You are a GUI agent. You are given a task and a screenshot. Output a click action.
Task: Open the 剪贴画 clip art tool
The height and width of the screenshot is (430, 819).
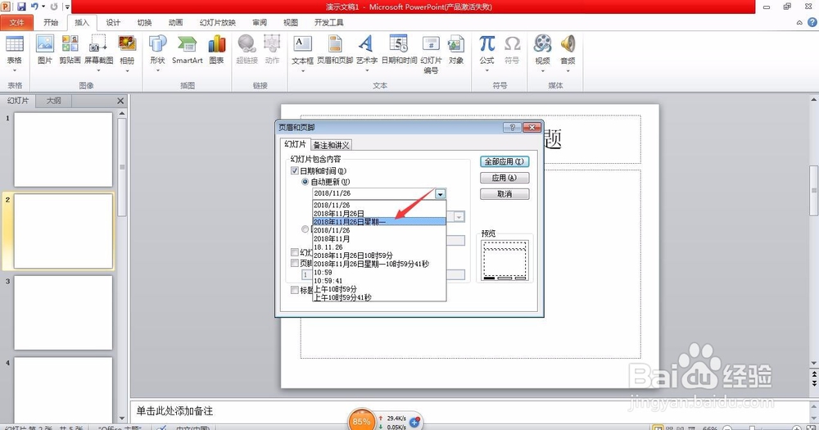coord(70,50)
